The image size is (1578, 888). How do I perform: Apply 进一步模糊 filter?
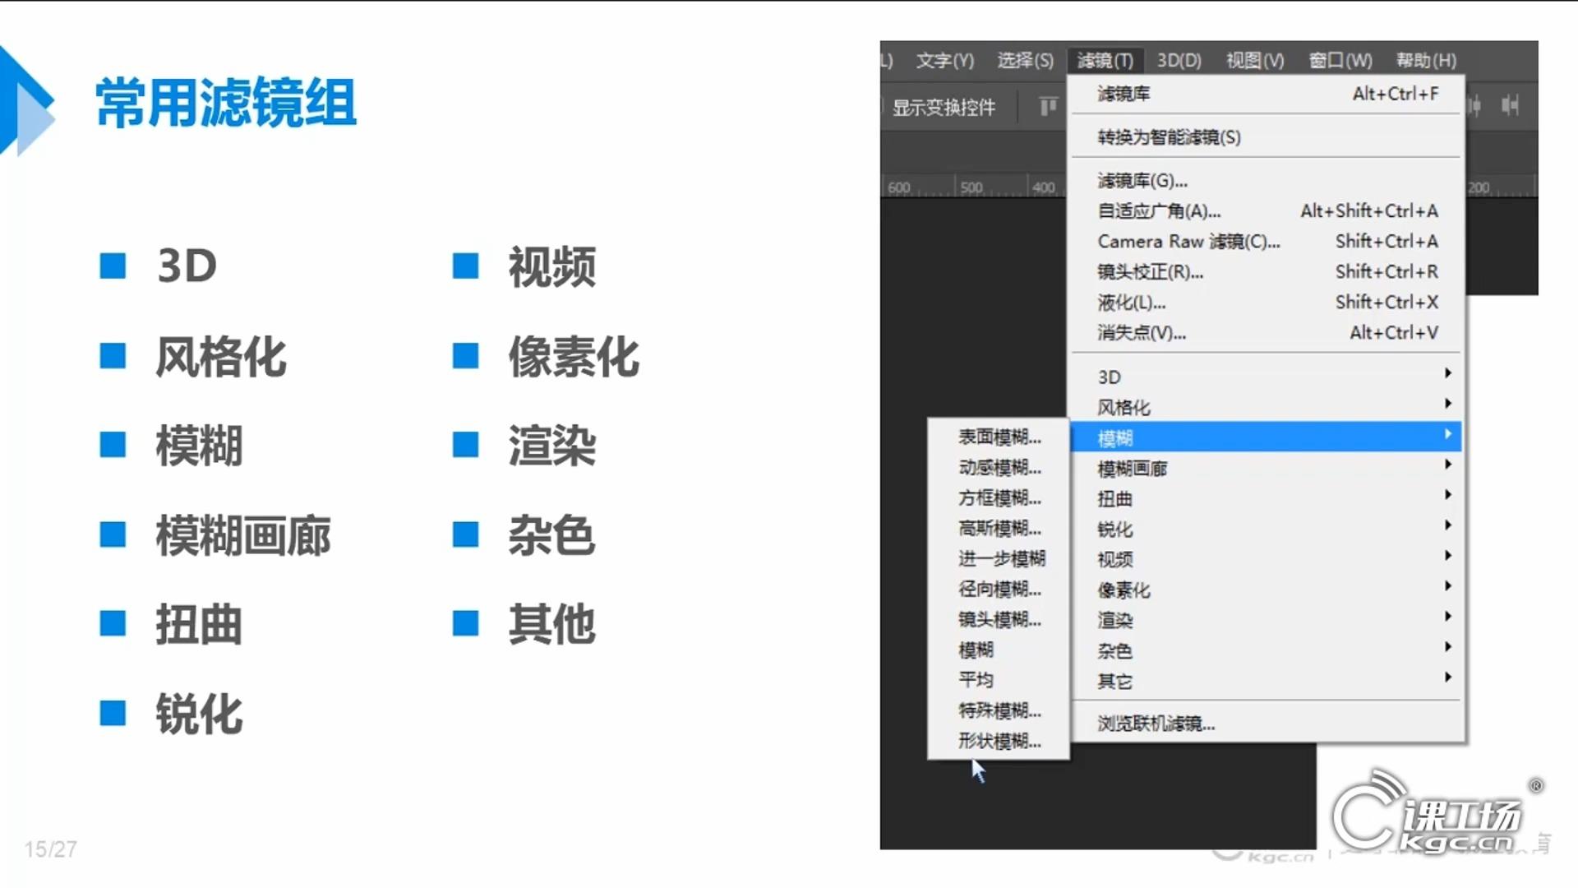point(999,558)
